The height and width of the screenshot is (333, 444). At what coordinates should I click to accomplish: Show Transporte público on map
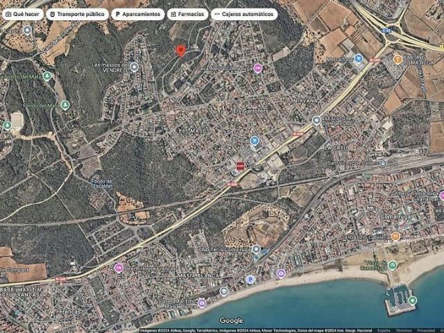[x=77, y=14]
